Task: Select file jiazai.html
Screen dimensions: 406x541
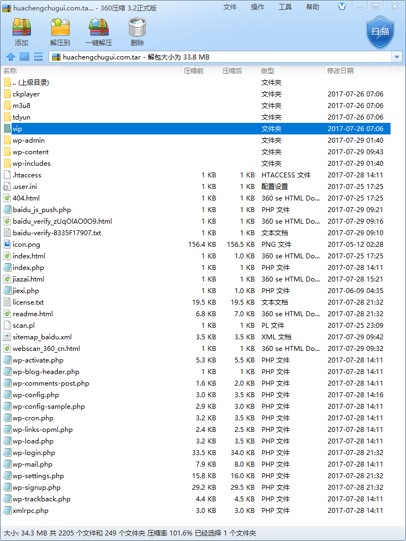Action: pyautogui.click(x=196, y=279)
